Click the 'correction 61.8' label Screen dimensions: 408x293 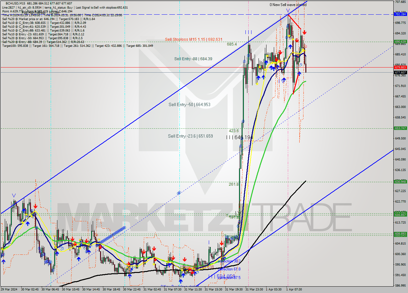(229, 269)
